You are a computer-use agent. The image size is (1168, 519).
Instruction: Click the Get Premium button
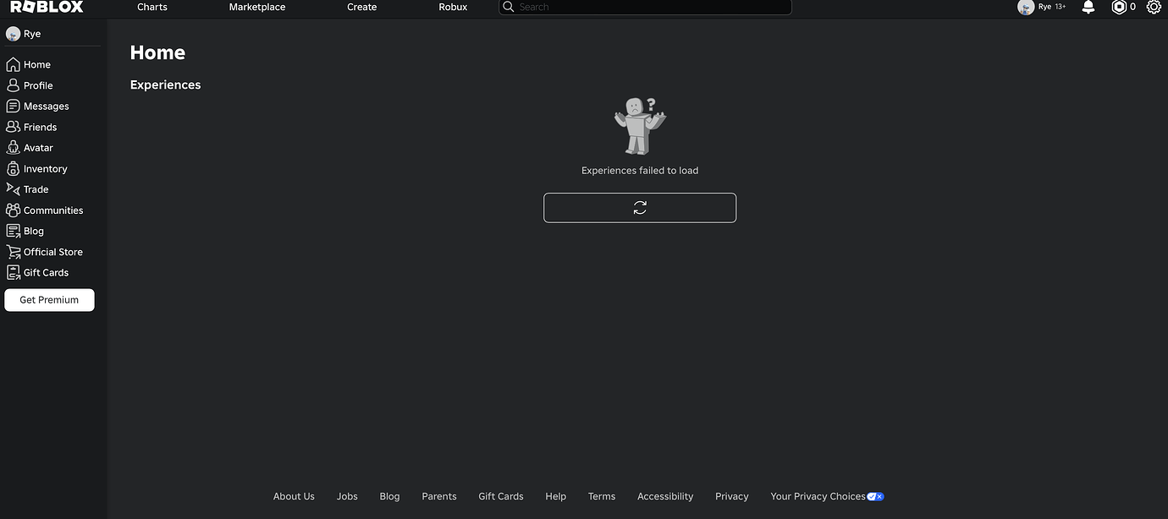click(x=49, y=299)
